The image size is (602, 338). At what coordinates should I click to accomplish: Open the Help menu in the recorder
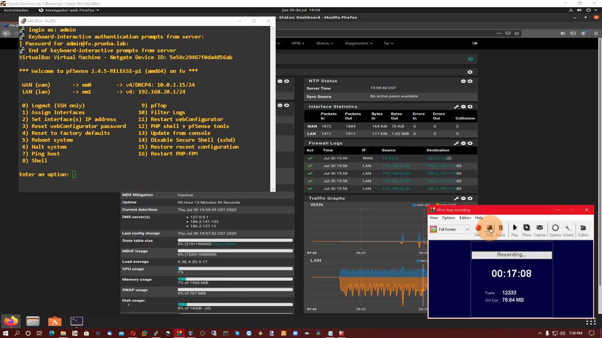pyautogui.click(x=479, y=218)
